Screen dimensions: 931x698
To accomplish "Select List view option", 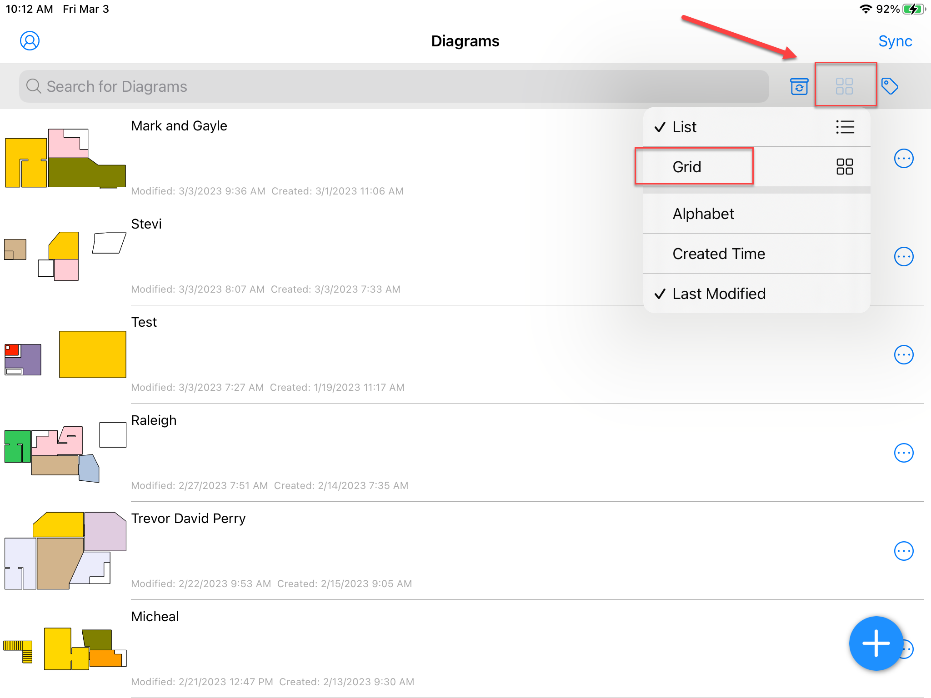I will click(756, 126).
